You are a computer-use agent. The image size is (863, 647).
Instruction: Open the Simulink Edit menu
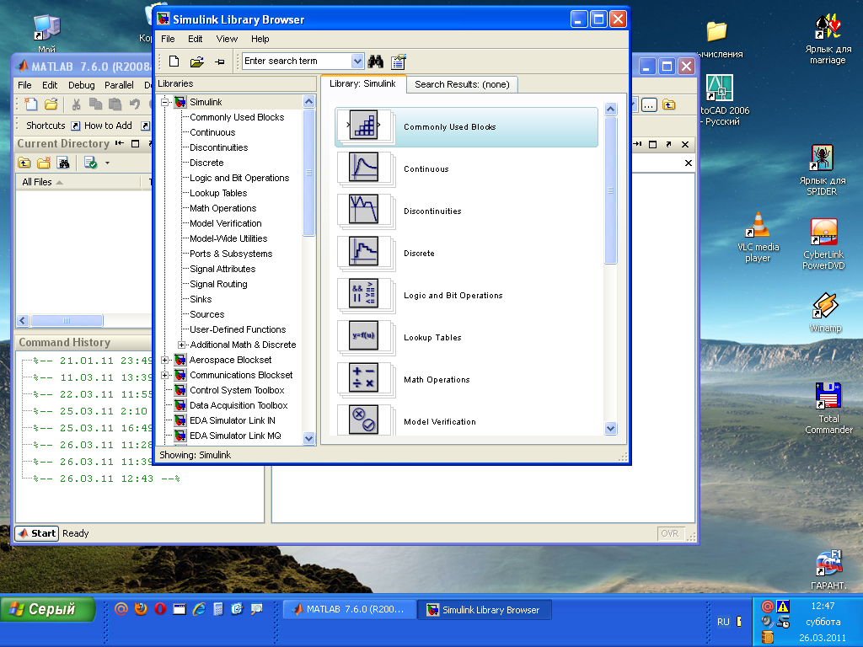tap(195, 39)
